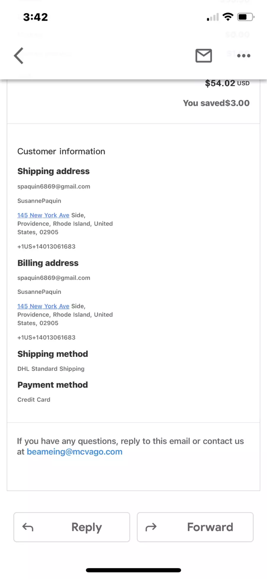Image resolution: width=267 pixels, height=579 pixels.
Task: Open billing address 145 New York Ave link
Action: pyautogui.click(x=43, y=306)
